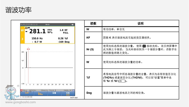Click the 读数 column header
The image size is (189, 107).
pos(93,24)
